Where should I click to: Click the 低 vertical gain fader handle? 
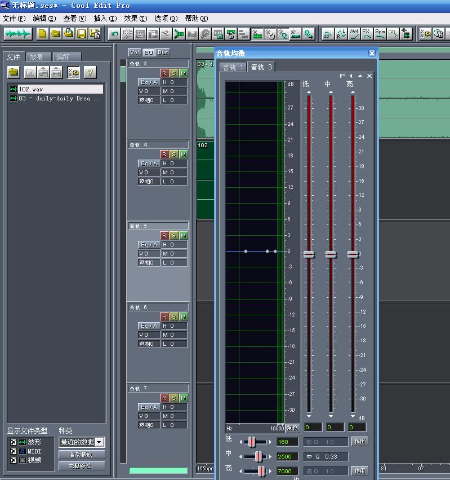[309, 254]
